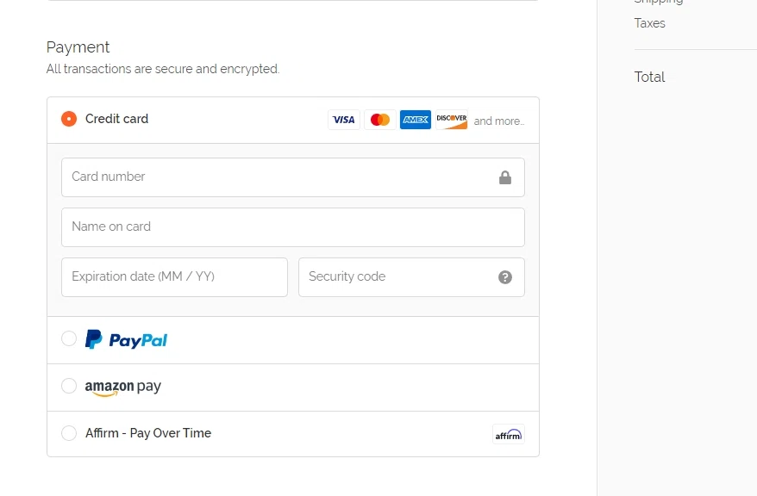Click the Amazon Pay logo

click(x=122, y=387)
